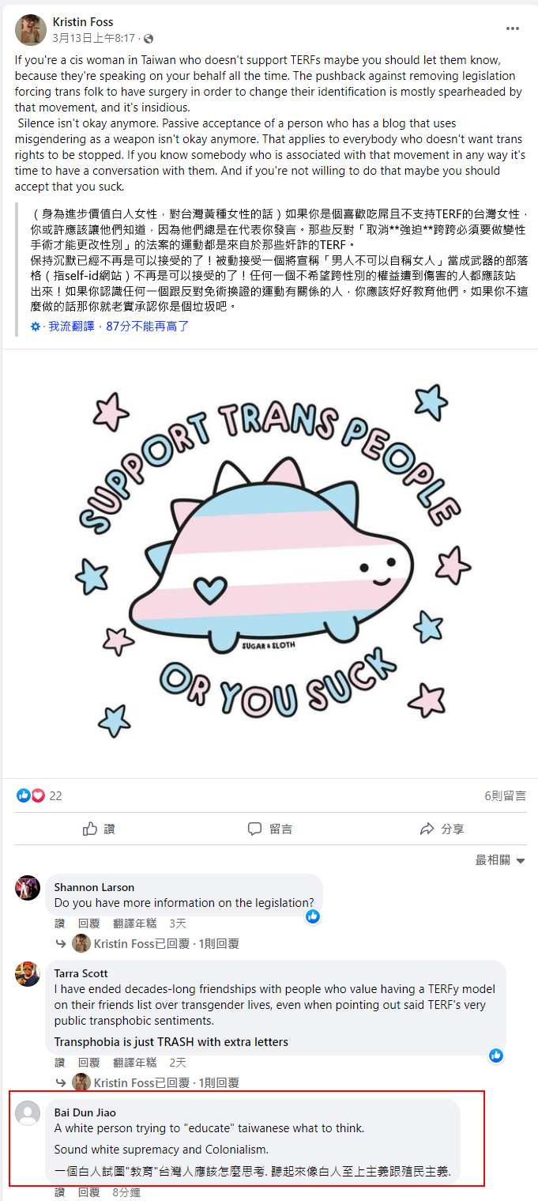Open Kristin Foss profile picture
Screen dimensions: 538x1201
(x=30, y=30)
